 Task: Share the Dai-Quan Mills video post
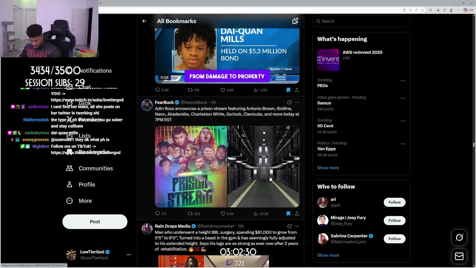297,90
